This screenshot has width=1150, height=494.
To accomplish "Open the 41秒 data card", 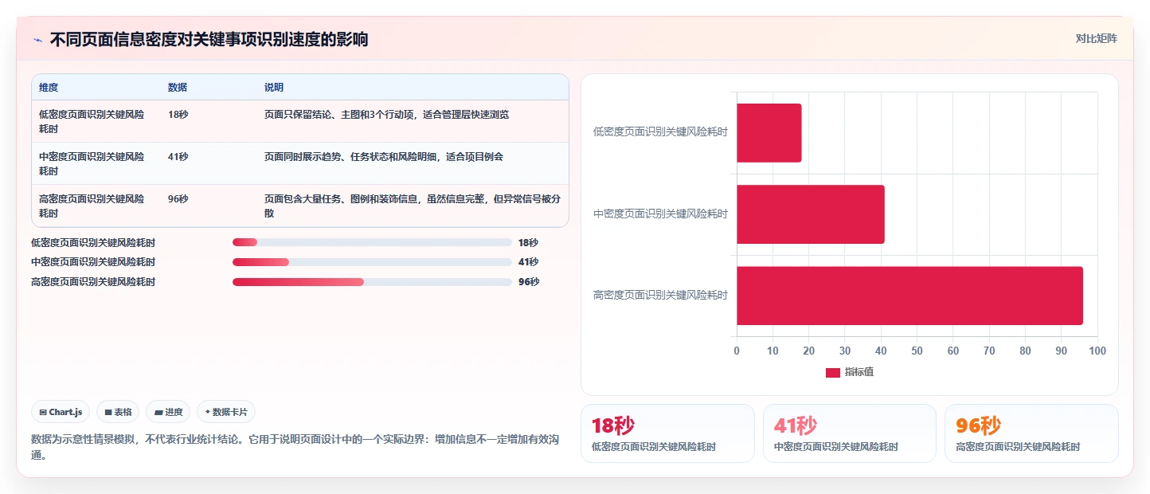I will 850,433.
